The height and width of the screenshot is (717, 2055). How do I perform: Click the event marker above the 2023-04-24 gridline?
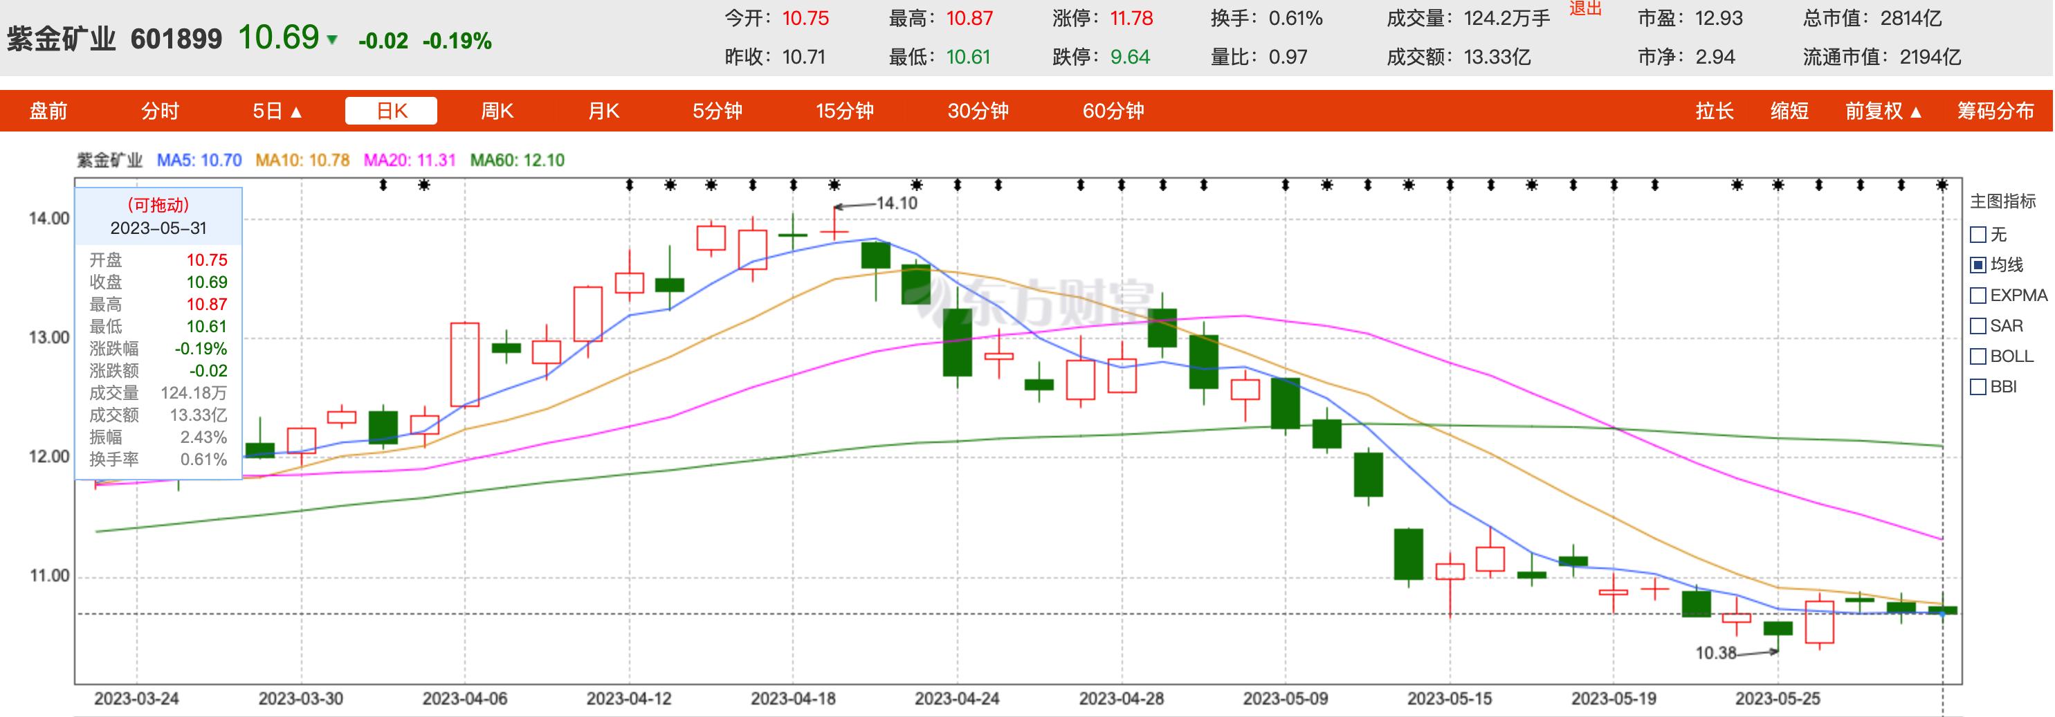point(958,185)
